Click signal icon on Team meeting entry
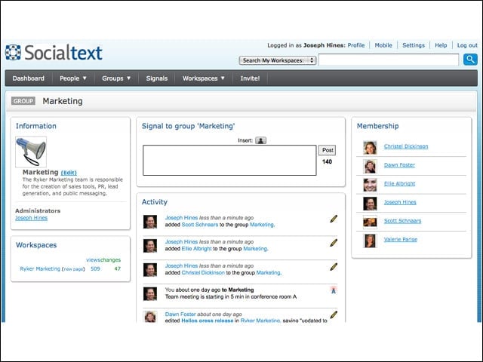This screenshot has width=483, height=362. click(x=334, y=290)
